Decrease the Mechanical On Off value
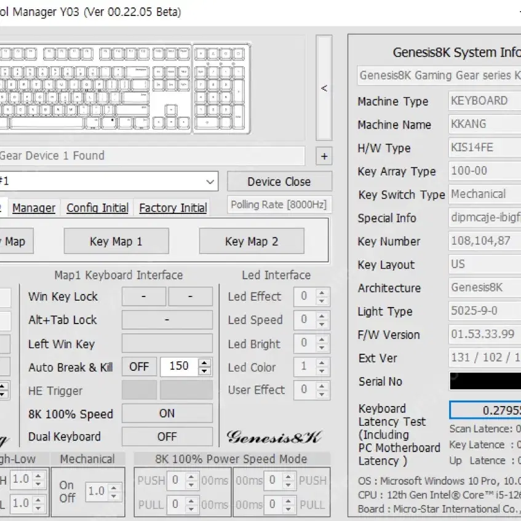The width and height of the screenshot is (521, 521). [x=114, y=496]
